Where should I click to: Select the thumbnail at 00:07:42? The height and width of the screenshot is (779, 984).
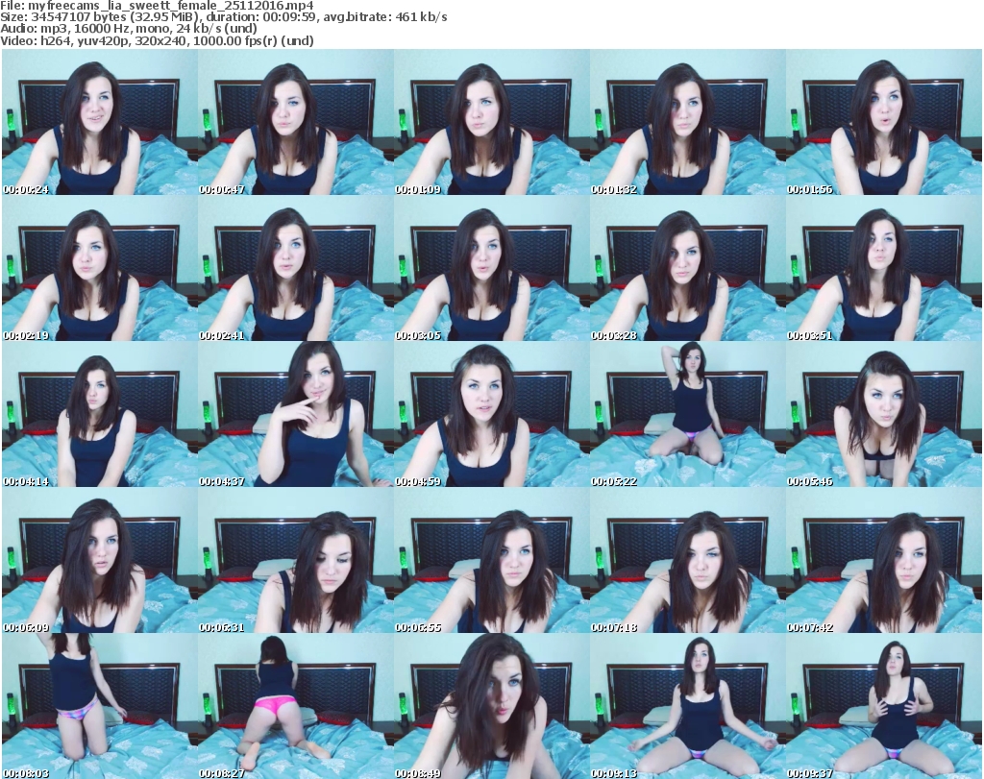coord(883,561)
